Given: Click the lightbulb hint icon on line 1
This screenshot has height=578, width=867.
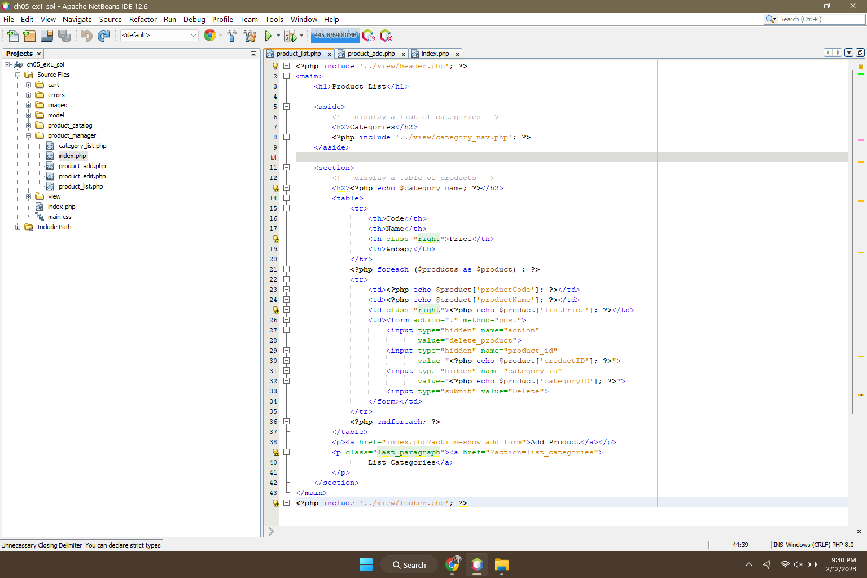Looking at the screenshot, I should coord(275,66).
